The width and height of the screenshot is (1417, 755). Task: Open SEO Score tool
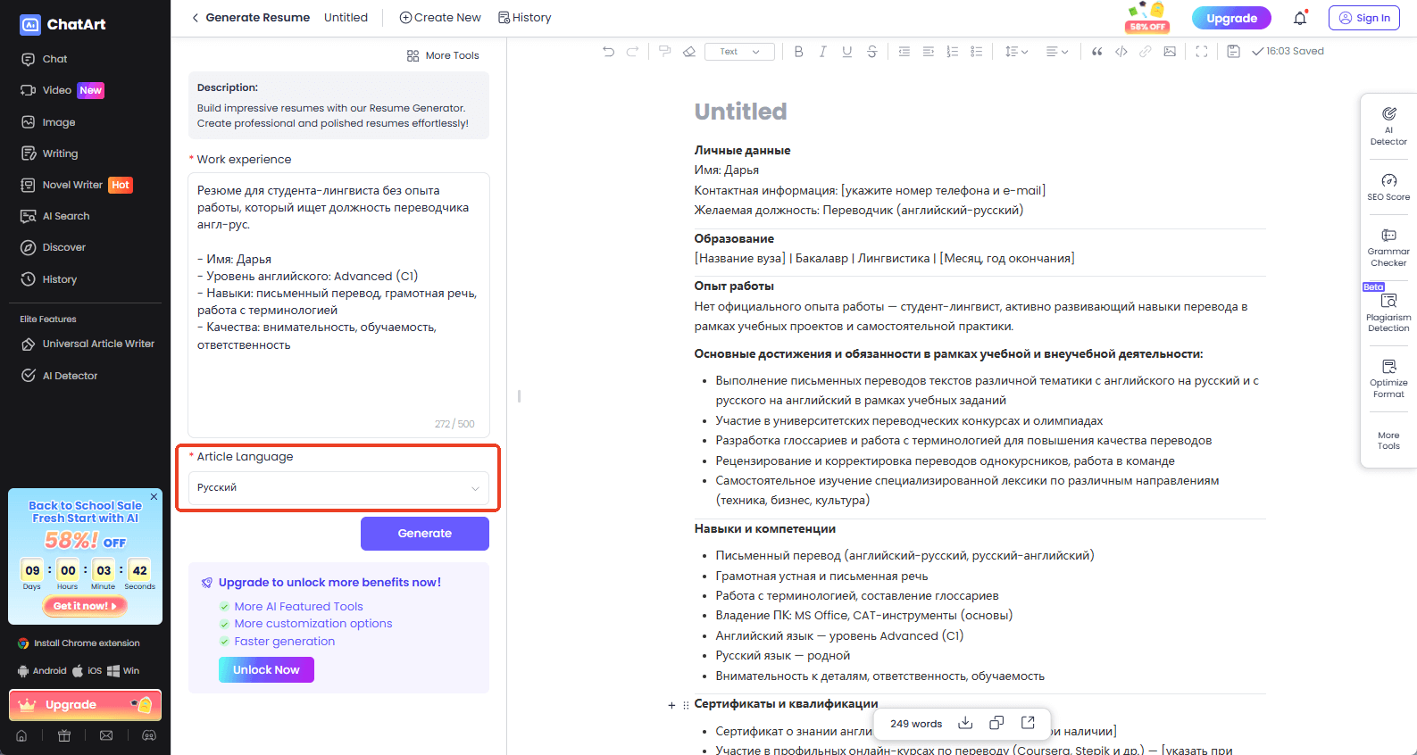[x=1388, y=187]
